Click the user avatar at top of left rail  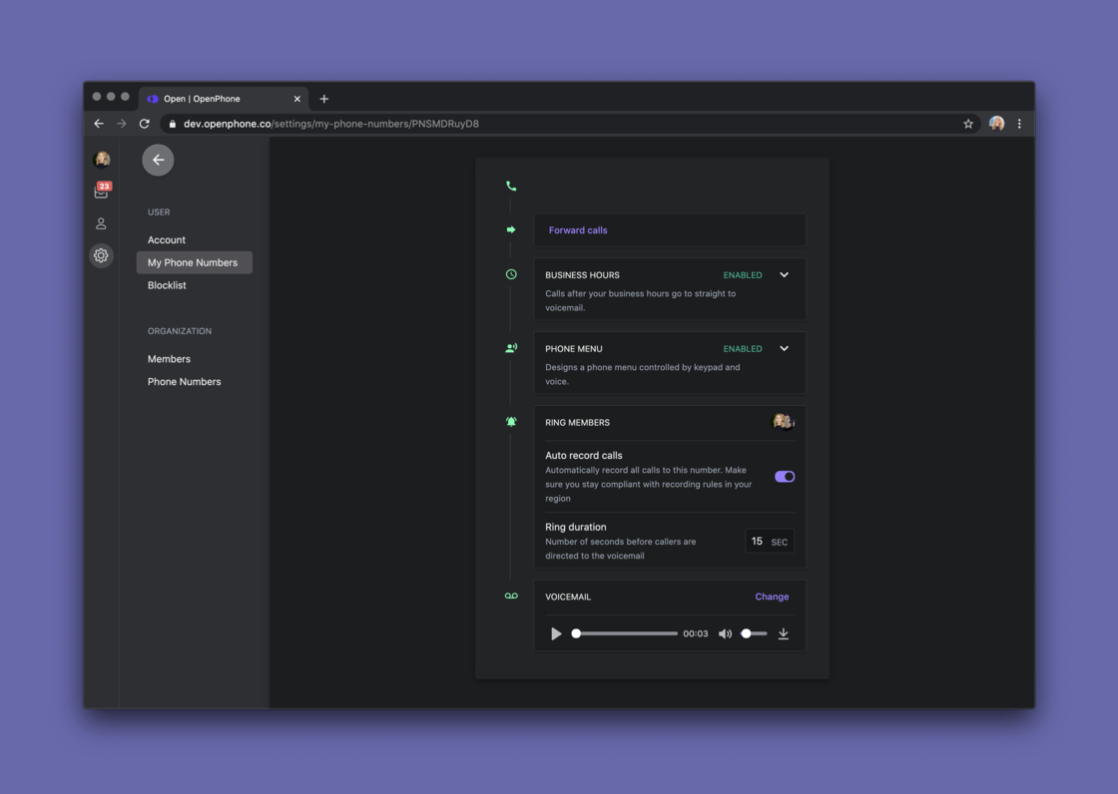[x=101, y=159]
